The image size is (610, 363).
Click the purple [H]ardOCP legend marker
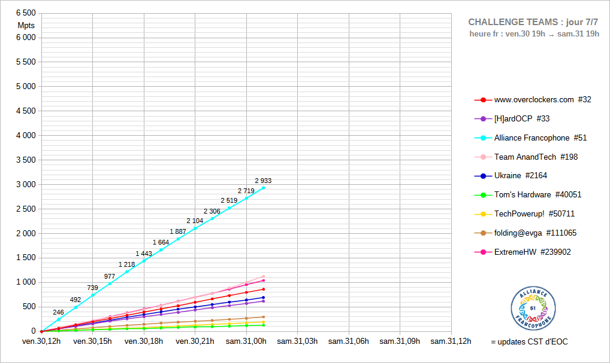coord(483,119)
